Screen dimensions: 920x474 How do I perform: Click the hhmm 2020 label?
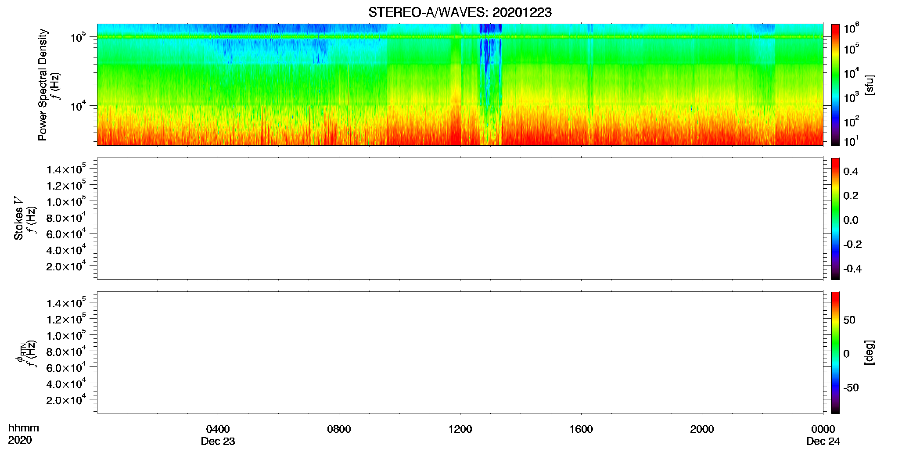tap(23, 434)
